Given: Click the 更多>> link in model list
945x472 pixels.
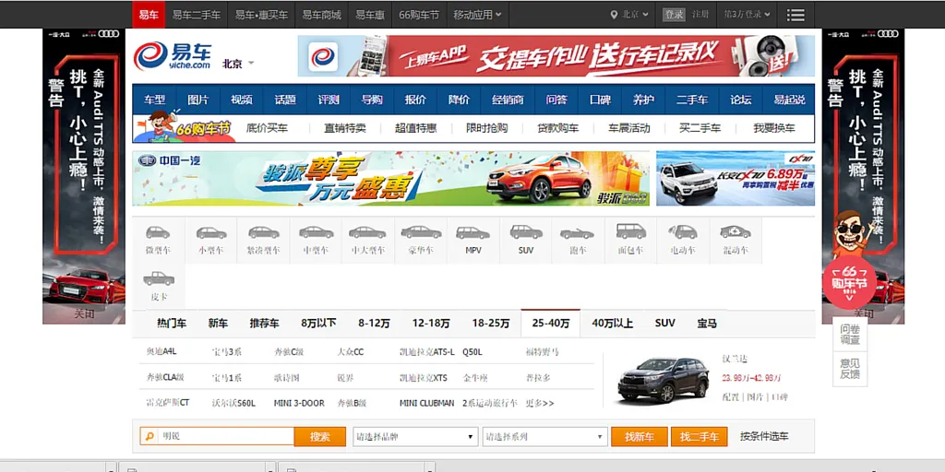Looking at the screenshot, I should [539, 404].
